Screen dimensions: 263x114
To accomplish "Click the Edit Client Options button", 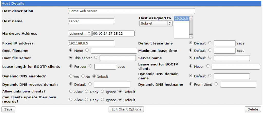I will (x=126, y=109).
